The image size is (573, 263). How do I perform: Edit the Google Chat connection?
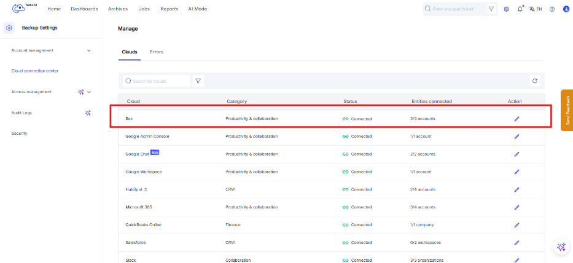pyautogui.click(x=516, y=154)
